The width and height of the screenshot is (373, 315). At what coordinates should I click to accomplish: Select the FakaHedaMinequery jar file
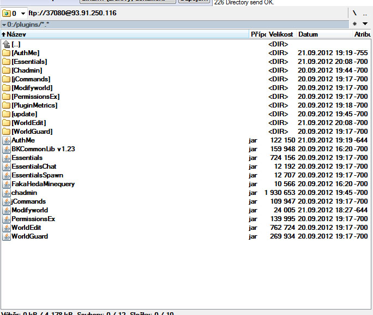point(43,184)
